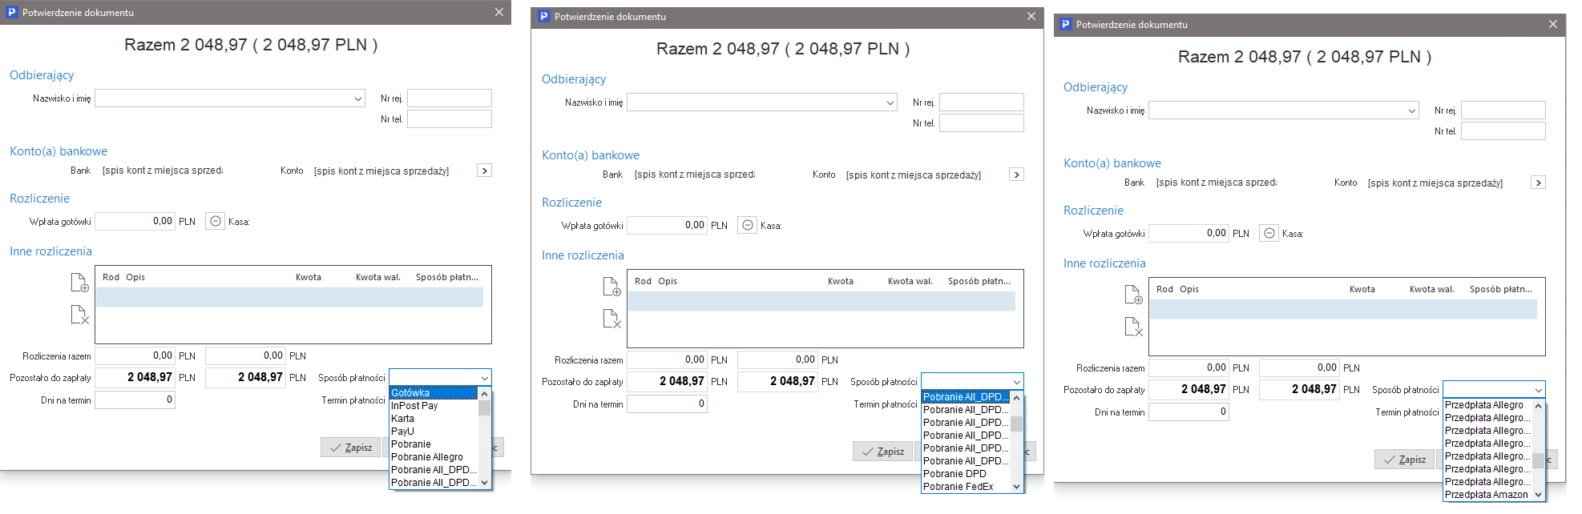Focus Nr rej. field in middle dialog
This screenshot has width=1582, height=514.
point(981,102)
